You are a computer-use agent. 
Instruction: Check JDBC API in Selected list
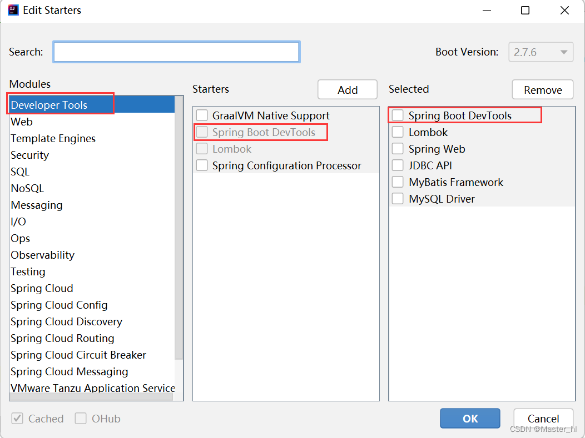click(398, 165)
